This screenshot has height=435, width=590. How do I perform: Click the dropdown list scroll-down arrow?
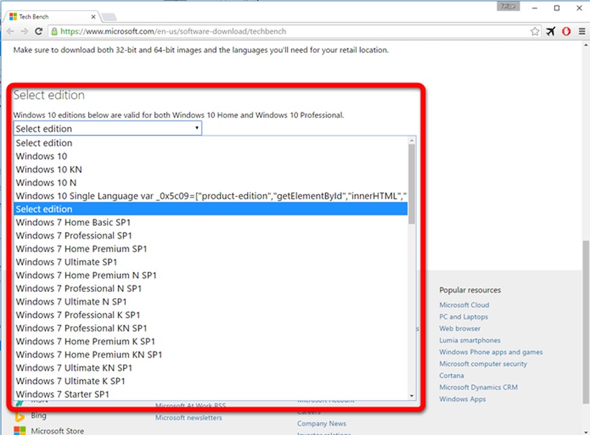tap(412, 396)
